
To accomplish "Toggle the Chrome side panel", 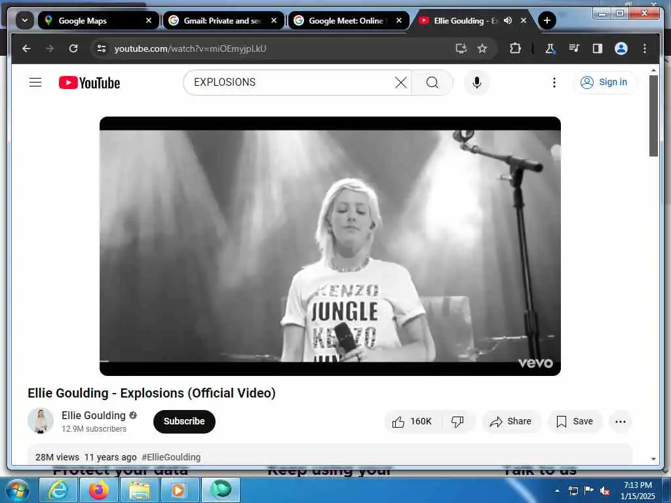I will pyautogui.click(x=598, y=48).
